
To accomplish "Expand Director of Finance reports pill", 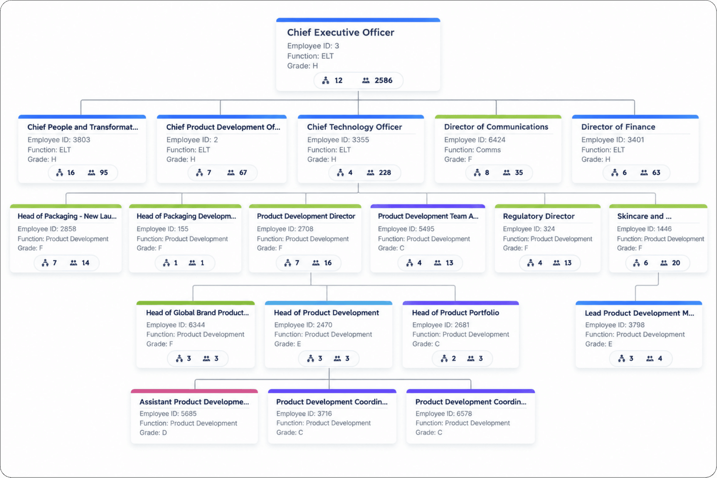I will pos(636,173).
